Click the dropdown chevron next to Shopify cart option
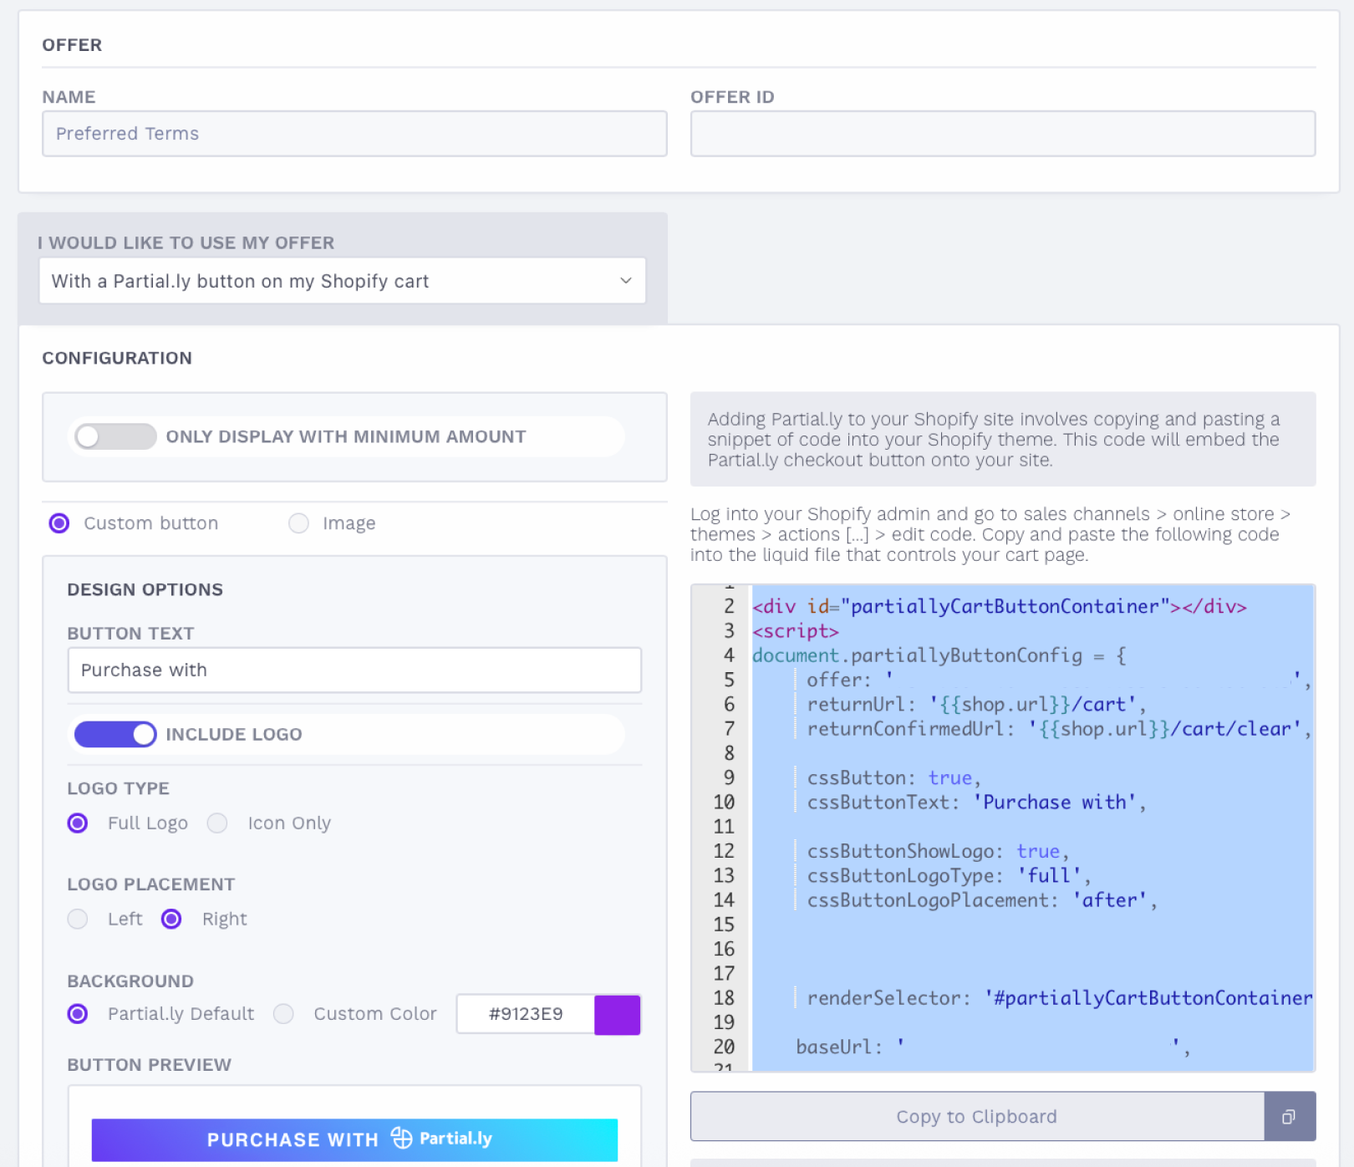Screen dimensions: 1354x1167 pos(625,281)
